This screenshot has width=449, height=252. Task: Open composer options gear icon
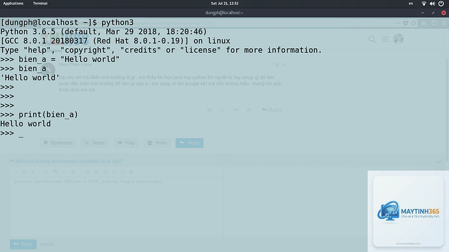131,172
